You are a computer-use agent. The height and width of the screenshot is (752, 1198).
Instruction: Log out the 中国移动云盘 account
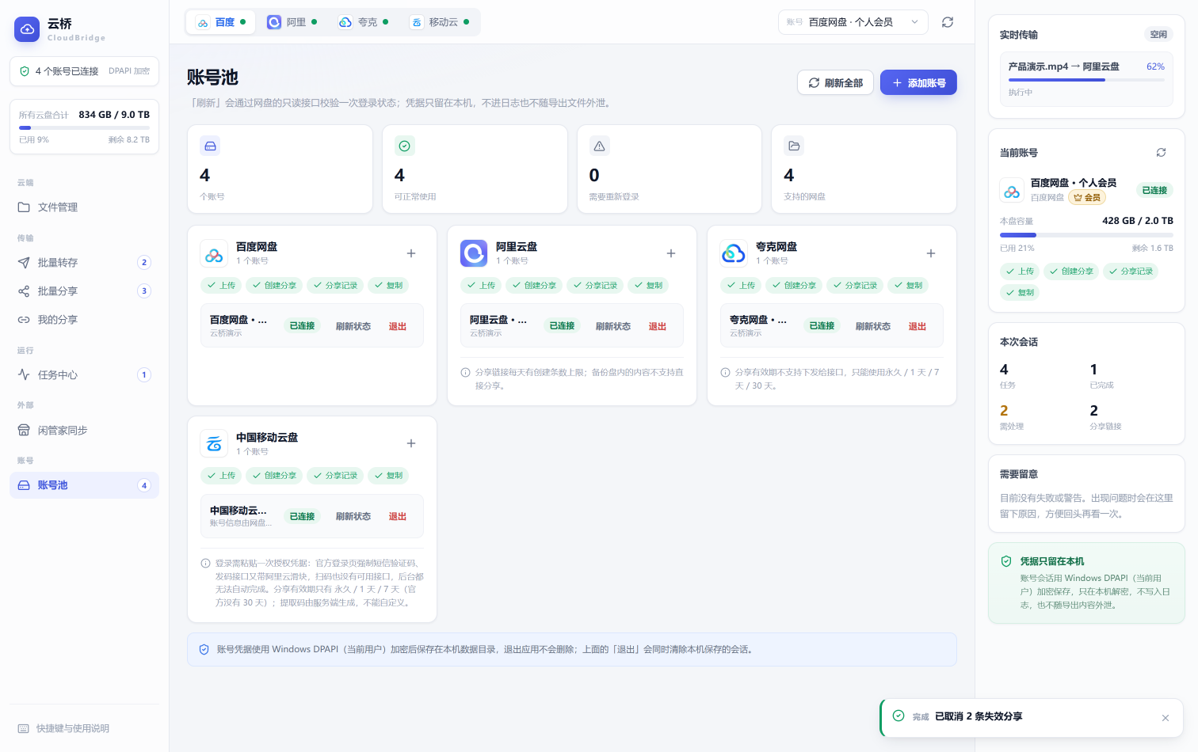click(x=398, y=516)
